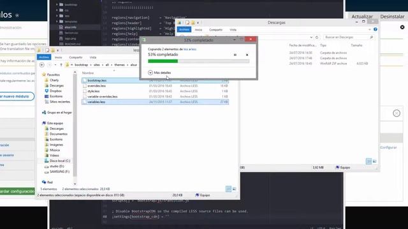The width and height of the screenshot is (408, 229).
Task: Go back in the less explorer window
Action: coord(42,65)
